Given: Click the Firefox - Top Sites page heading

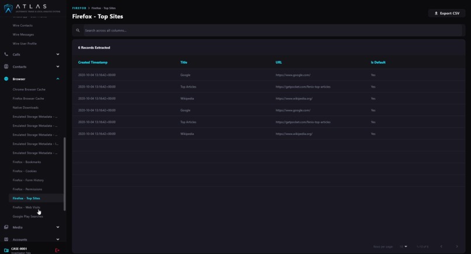Looking at the screenshot, I should pos(98,16).
